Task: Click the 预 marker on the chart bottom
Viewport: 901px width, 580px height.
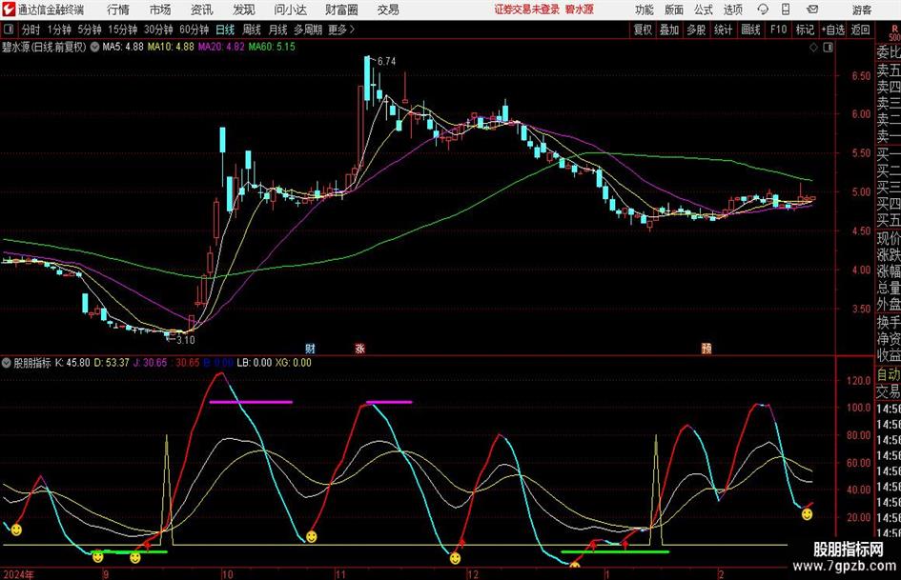Action: tap(706, 348)
